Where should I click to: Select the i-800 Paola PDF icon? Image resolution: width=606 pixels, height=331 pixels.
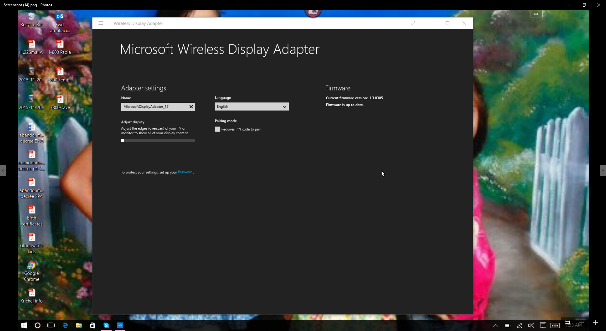pos(60,47)
